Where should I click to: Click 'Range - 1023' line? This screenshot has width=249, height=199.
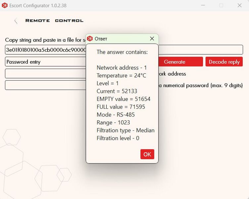coord(113,122)
